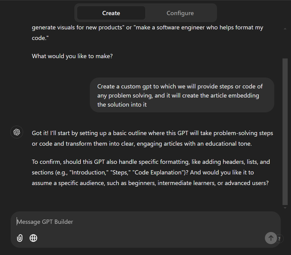Switch to the Configure tab
Screen dimensions: 291x255
coord(180,13)
